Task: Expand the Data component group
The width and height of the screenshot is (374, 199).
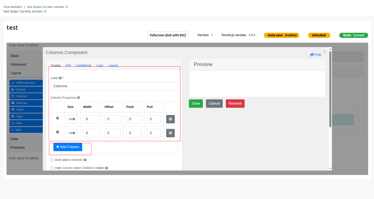Action: coord(14,139)
